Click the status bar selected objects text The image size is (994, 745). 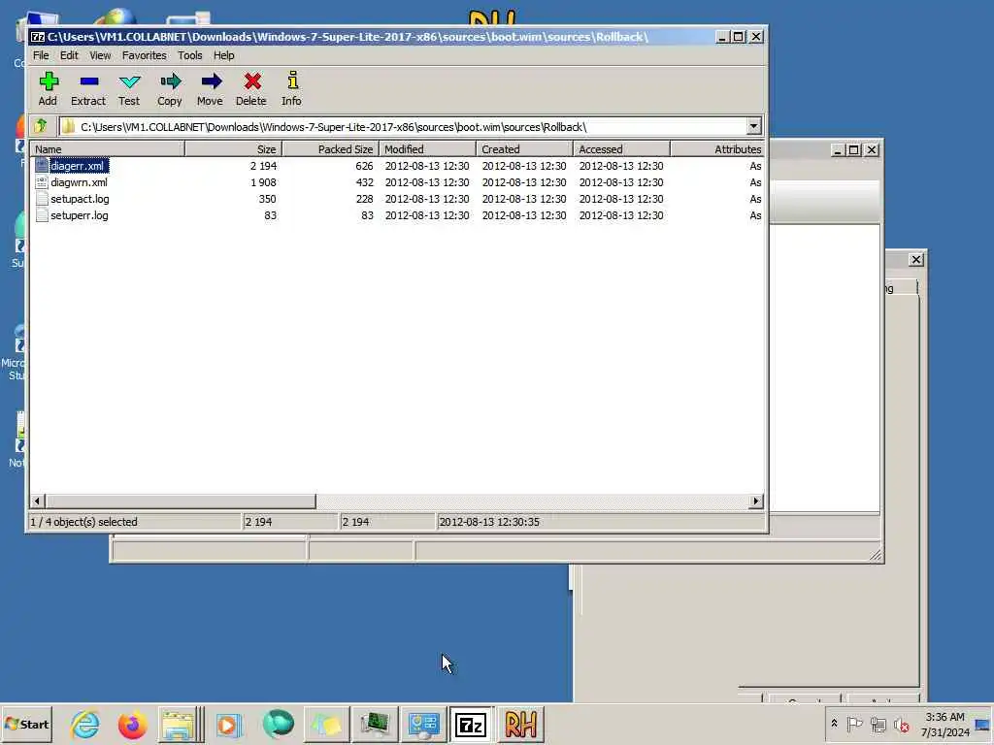pos(83,521)
